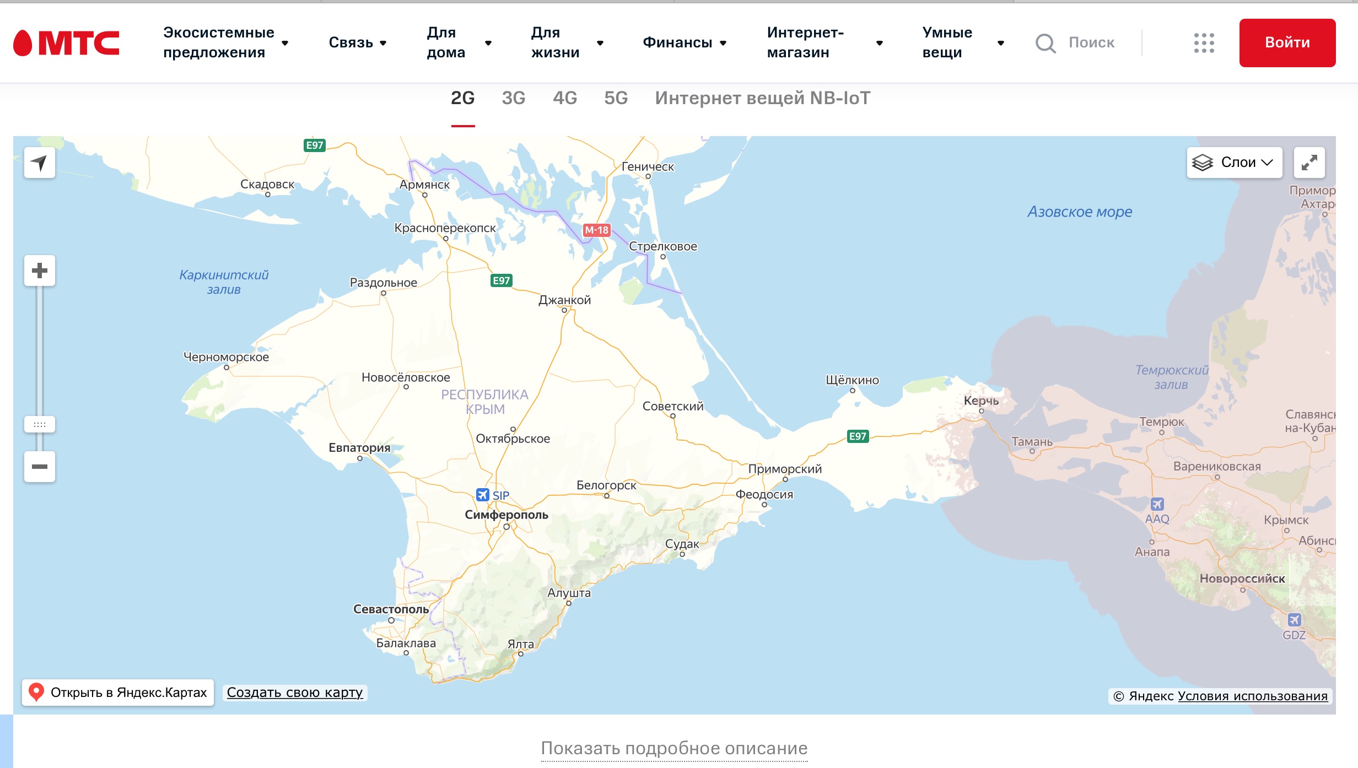Viewport: 1358px width, 768px height.
Task: Click the map zoom slider handle
Action: tap(39, 424)
